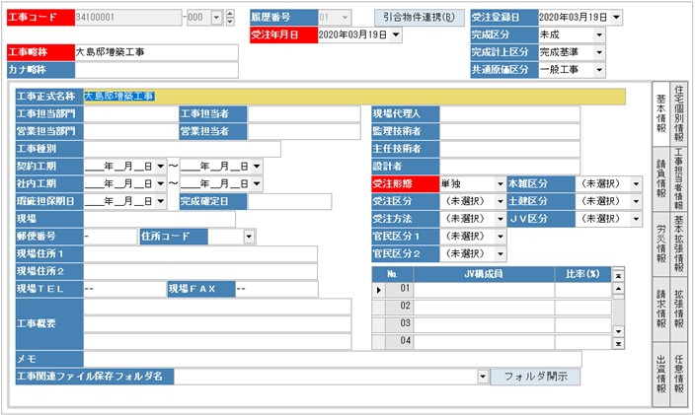Click the down spinner arrow beside 工事コード
The height and width of the screenshot is (415, 695).
(230, 23)
